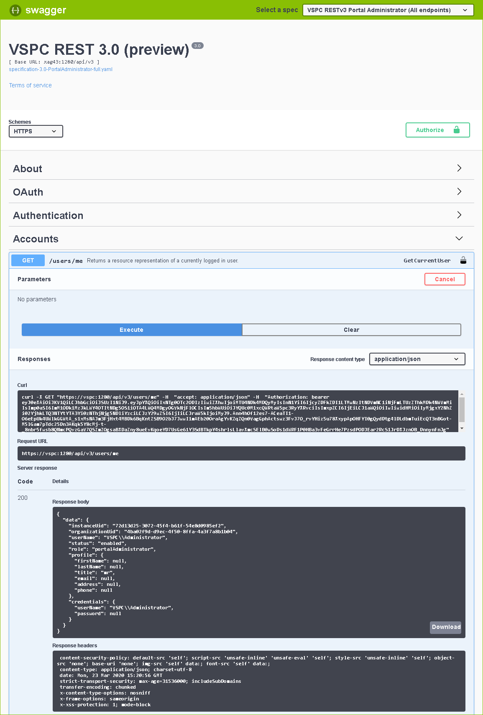This screenshot has width=483, height=715.
Task: Click the organizationUid line in the response
Action: point(153,532)
